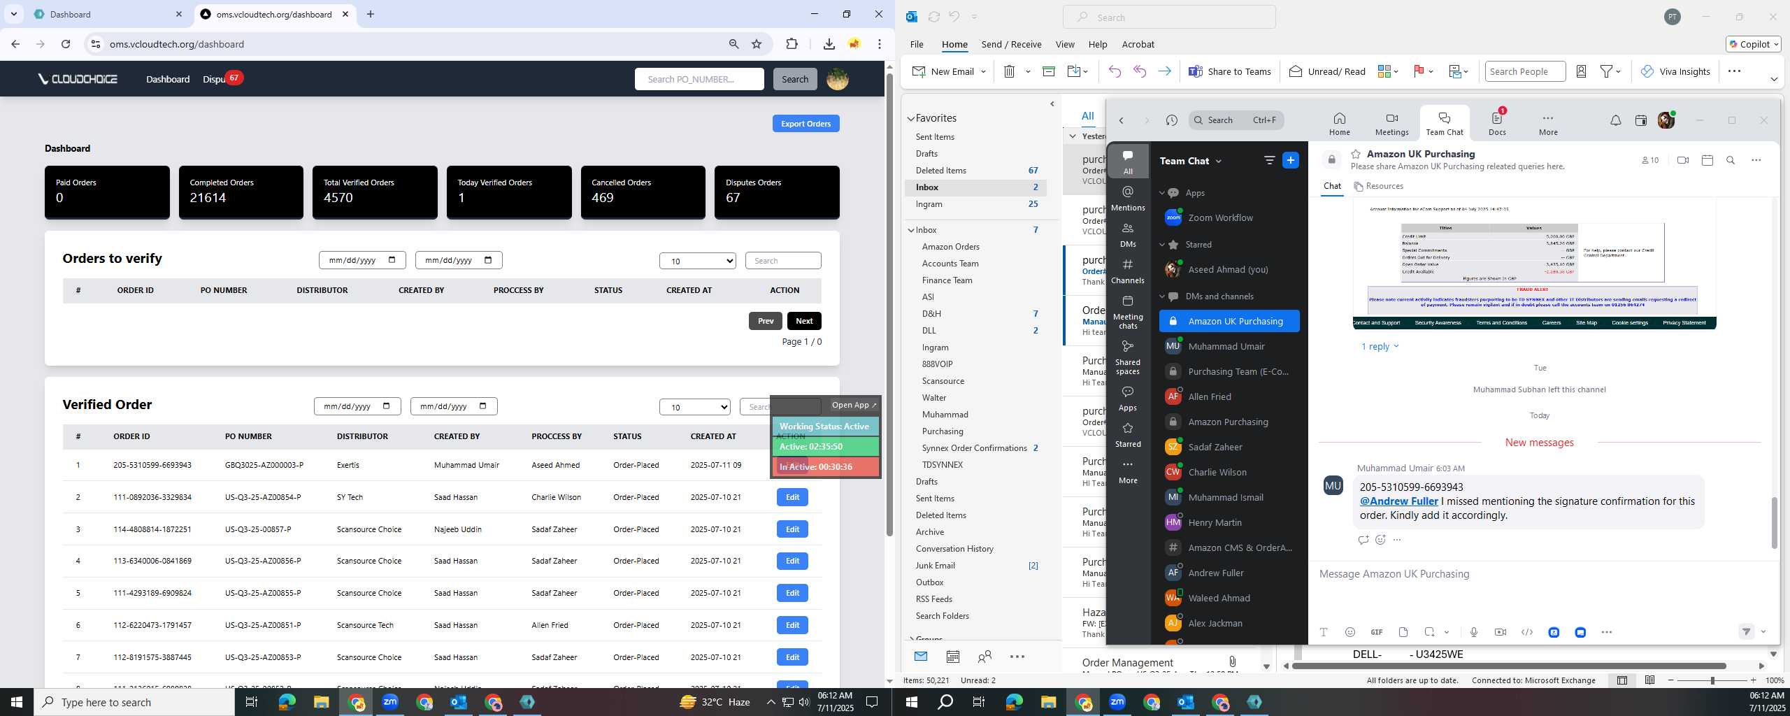Screen dimensions: 1790x716
Task: Click the Outlook Delete trash icon
Action: tap(1009, 71)
